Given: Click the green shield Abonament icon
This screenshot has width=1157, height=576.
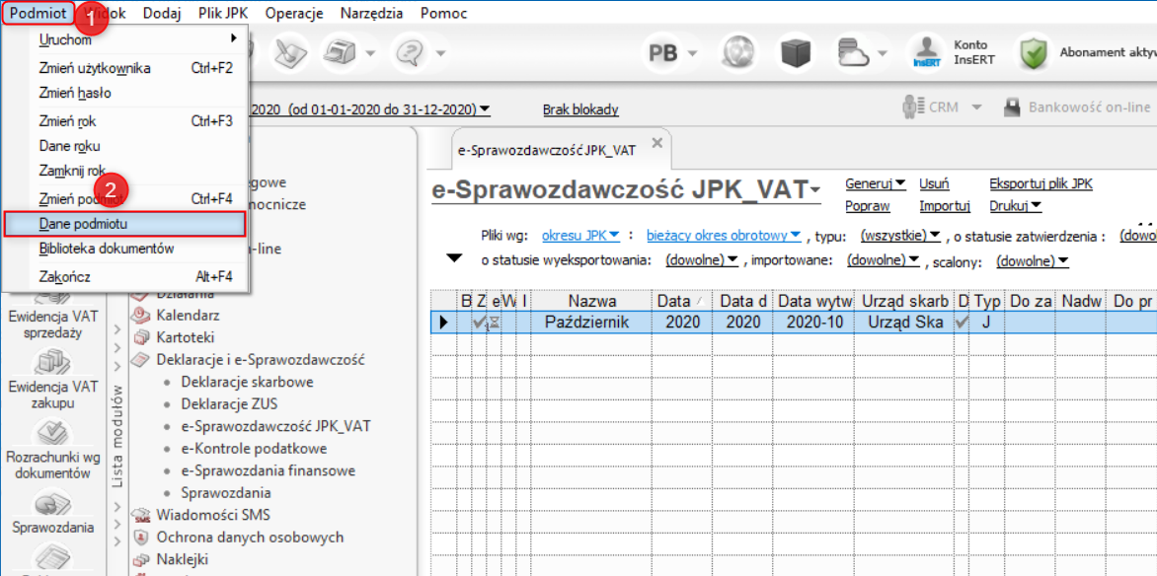Looking at the screenshot, I should coord(1035,53).
